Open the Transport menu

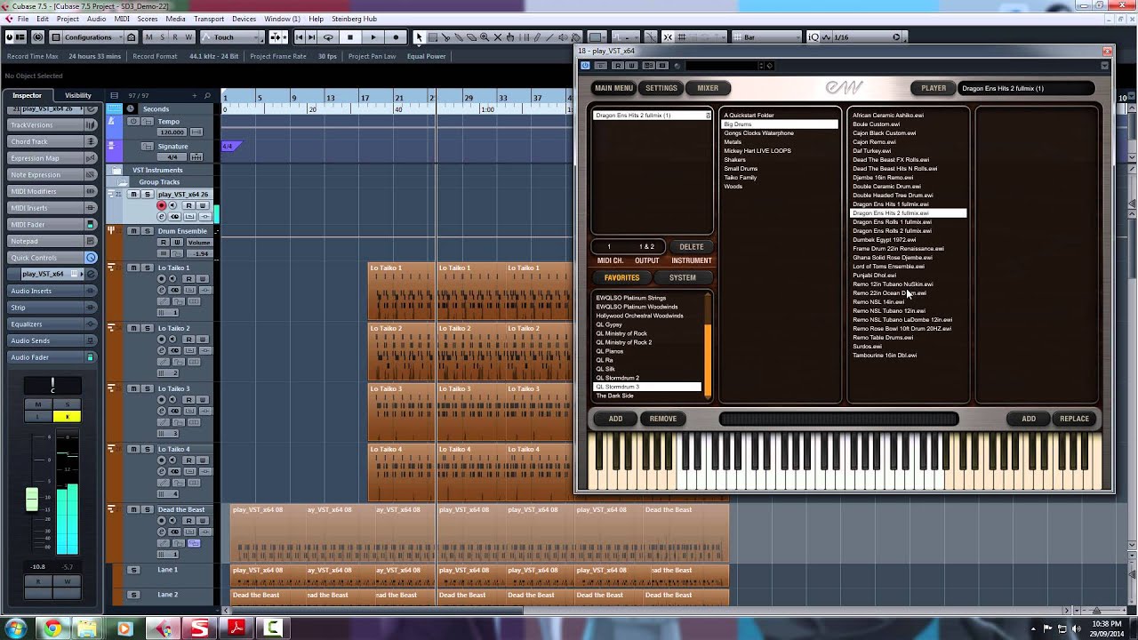coord(209,19)
